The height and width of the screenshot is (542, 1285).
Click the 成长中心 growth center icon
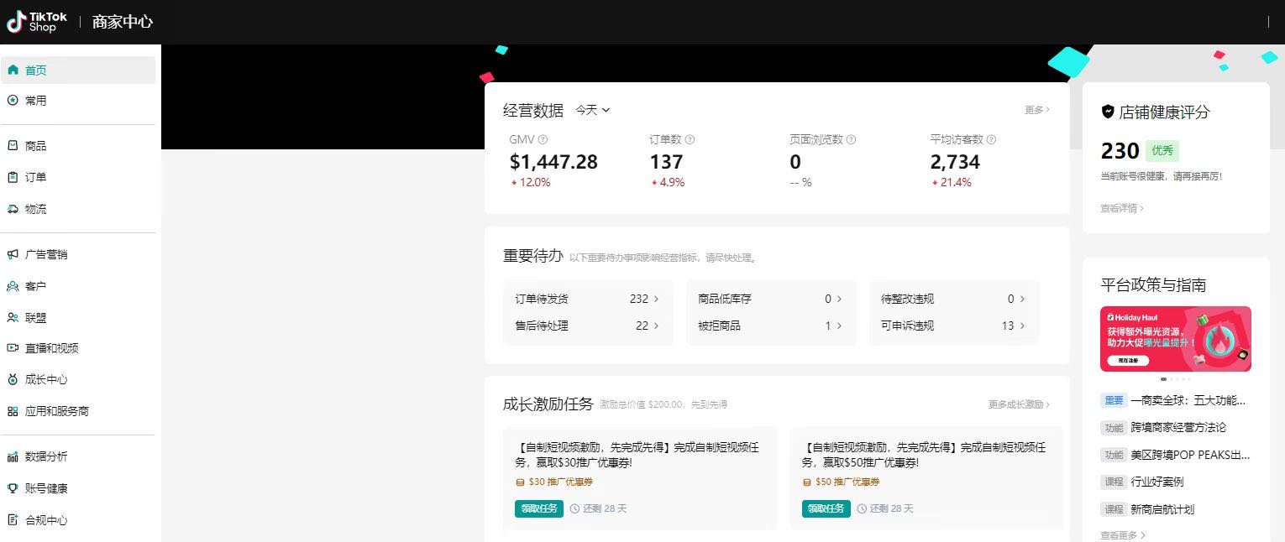(13, 379)
